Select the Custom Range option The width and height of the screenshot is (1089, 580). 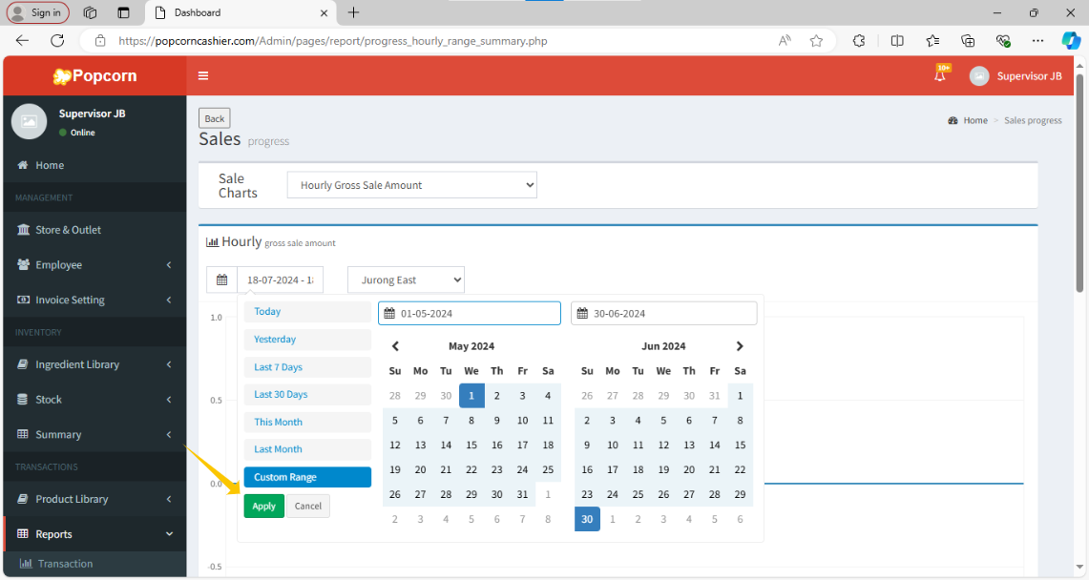(x=307, y=477)
